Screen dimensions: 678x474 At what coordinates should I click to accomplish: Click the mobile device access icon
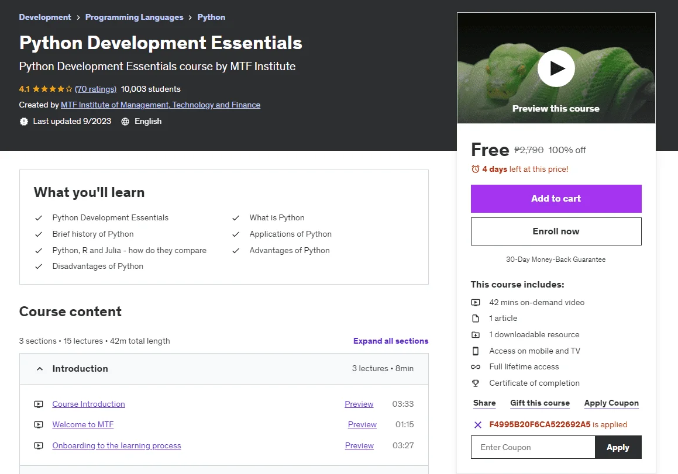(x=476, y=351)
